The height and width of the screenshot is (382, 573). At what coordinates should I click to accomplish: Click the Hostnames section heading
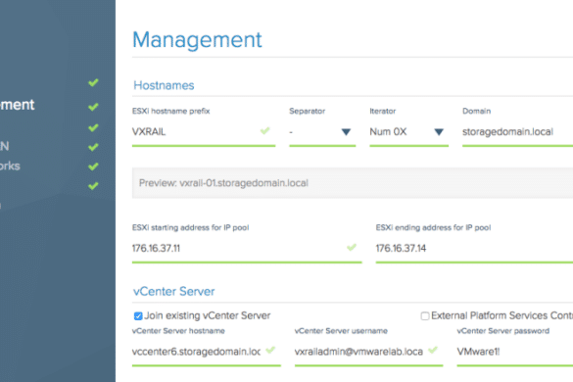pos(164,85)
